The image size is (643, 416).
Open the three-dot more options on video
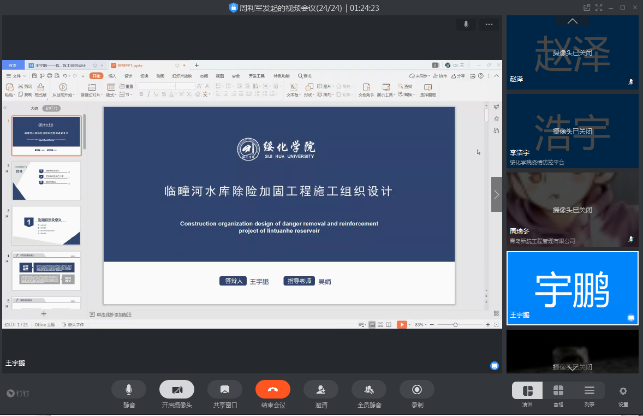489,24
